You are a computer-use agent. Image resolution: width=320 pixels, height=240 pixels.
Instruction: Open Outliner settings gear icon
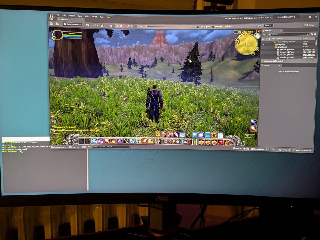pos(315,34)
